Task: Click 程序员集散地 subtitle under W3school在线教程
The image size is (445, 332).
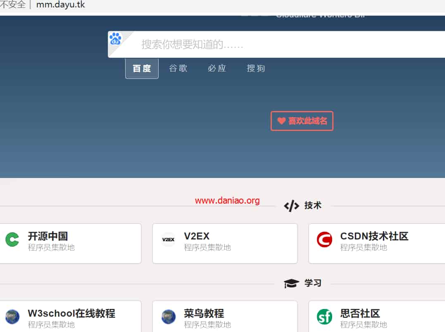Action: 51,325
